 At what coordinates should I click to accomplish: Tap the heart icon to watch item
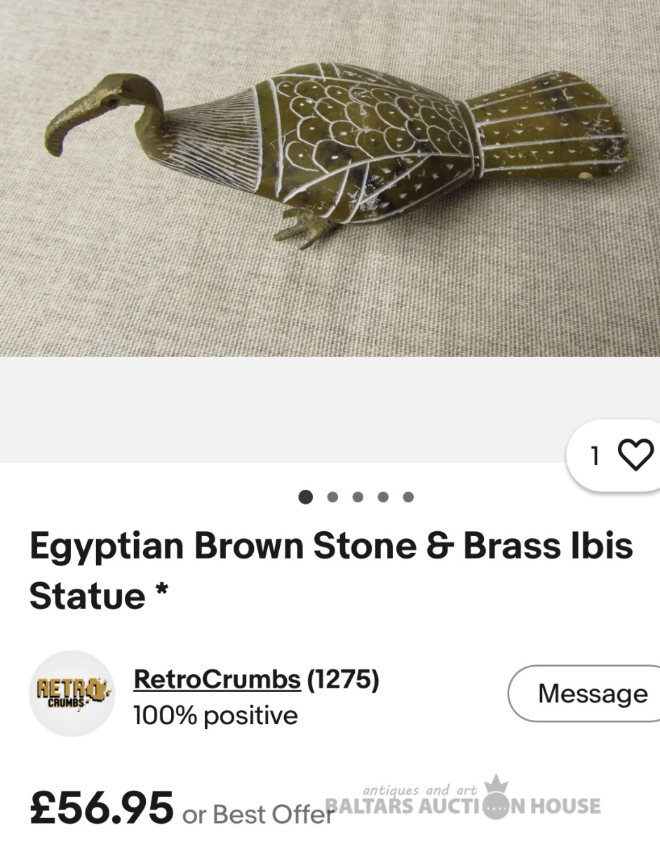[x=635, y=455]
